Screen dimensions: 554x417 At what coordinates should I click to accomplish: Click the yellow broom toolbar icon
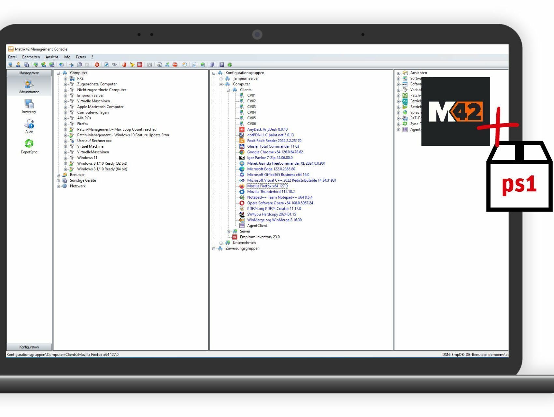(132, 65)
